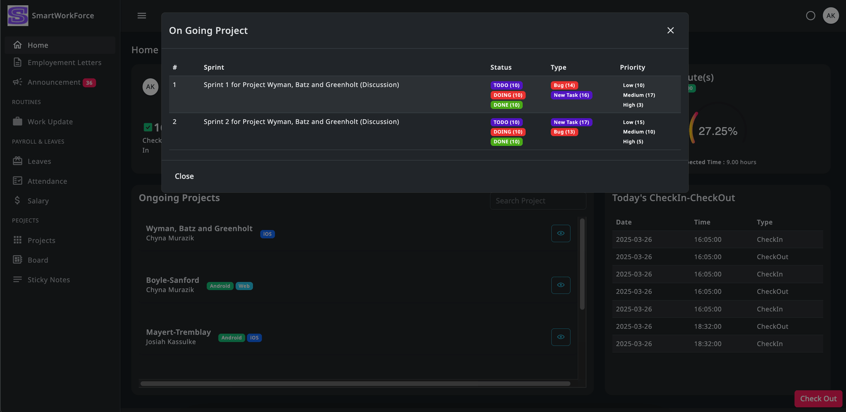Click the Employement Letters document icon

(17, 62)
